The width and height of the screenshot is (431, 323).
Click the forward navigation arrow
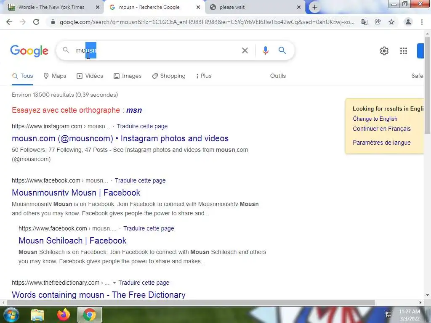pos(23,22)
